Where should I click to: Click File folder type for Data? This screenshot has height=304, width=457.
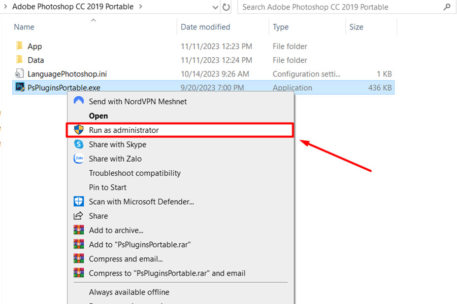coord(290,60)
